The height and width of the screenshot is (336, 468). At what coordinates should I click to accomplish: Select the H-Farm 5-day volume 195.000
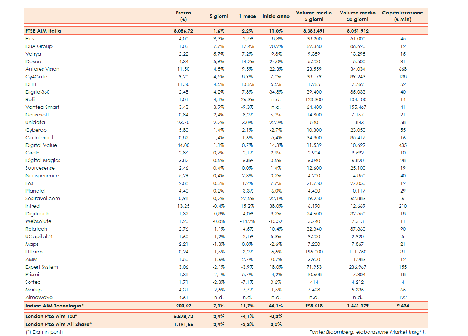point(314,252)
